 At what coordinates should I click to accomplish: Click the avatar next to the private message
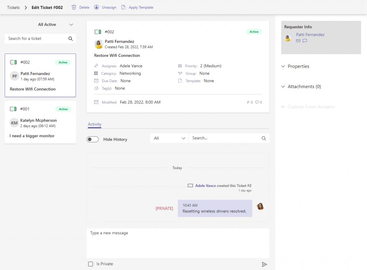coord(260,206)
